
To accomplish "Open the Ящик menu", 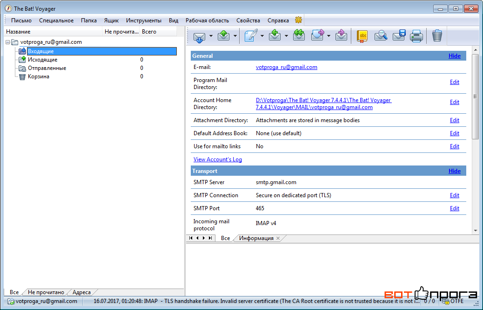I will pyautogui.click(x=111, y=21).
